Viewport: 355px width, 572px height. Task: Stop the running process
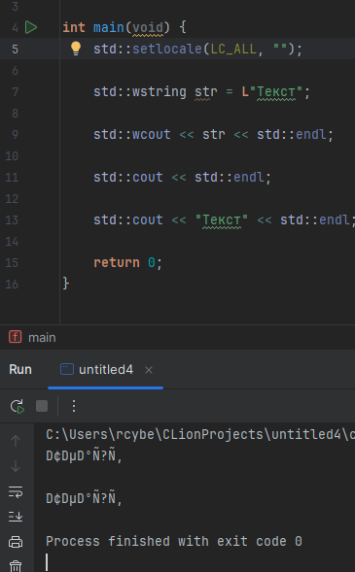click(x=42, y=406)
